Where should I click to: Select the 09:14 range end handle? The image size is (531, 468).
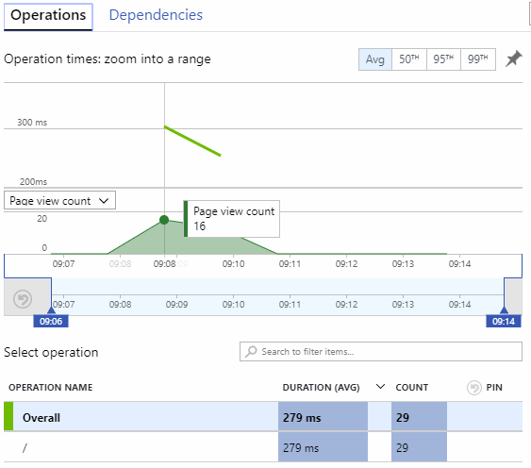pos(504,321)
